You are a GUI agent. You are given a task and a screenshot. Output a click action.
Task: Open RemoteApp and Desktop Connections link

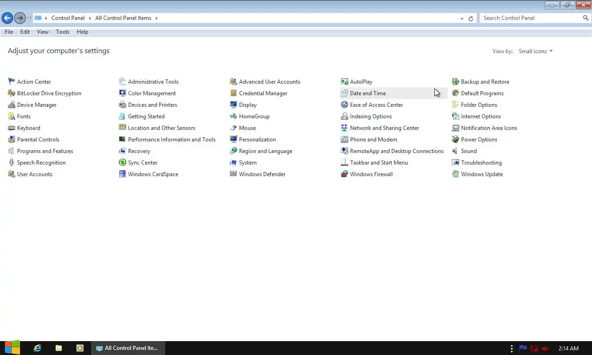click(397, 151)
